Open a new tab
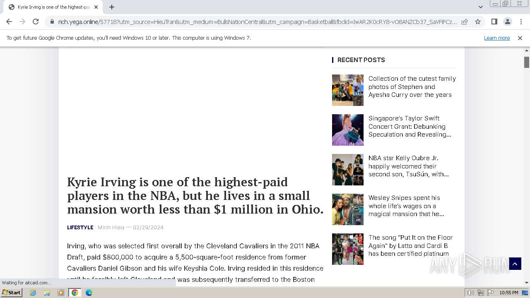530x298 pixels. [x=112, y=7]
